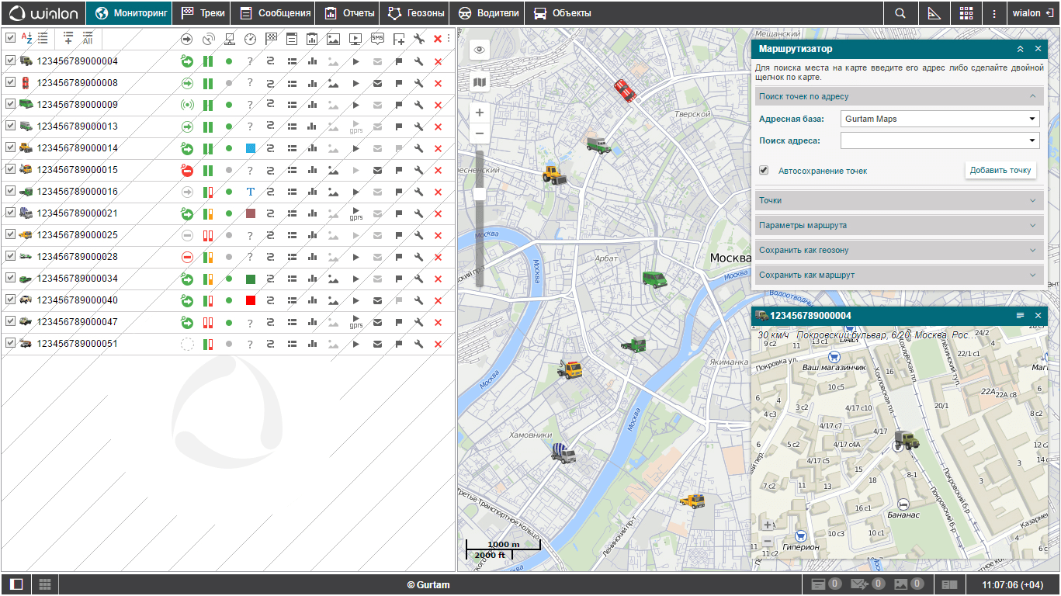The image size is (1061, 596).
Task: Toggle the Автосохранение точек checkbox
Action: coord(764,170)
